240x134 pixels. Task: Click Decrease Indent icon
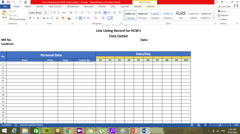[x=96, y=13]
